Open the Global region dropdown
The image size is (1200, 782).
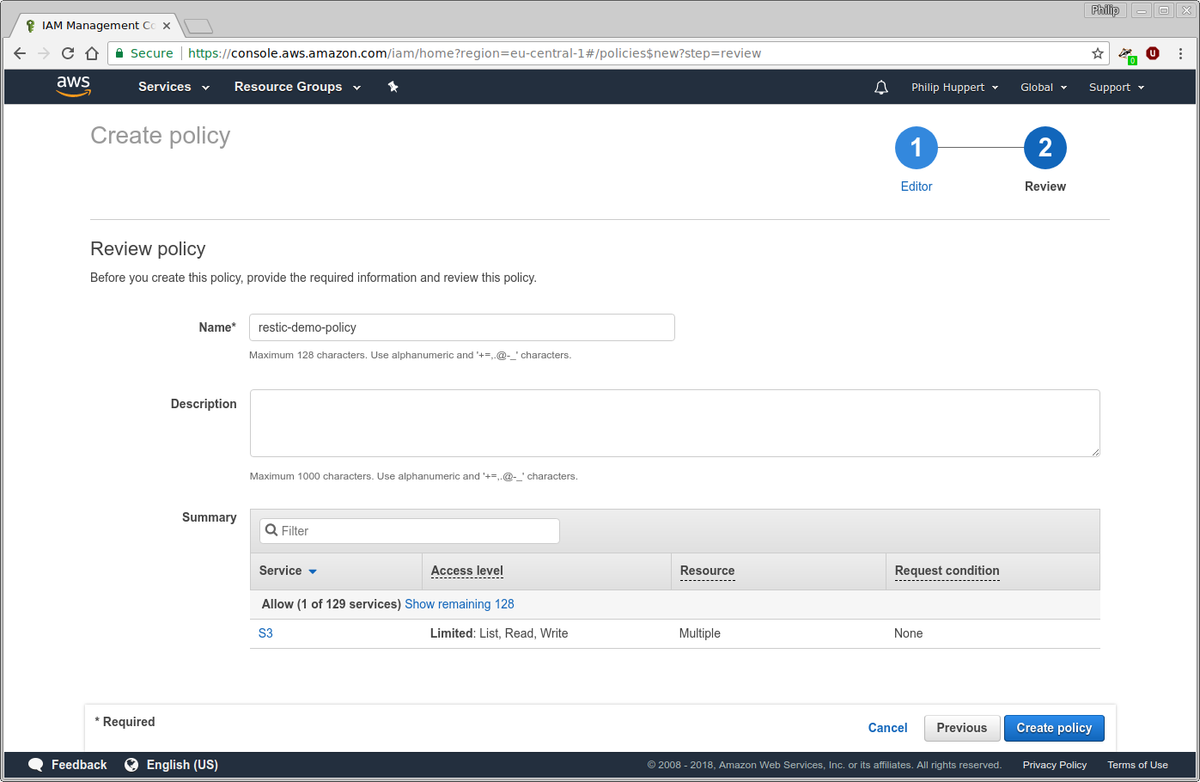[x=1043, y=88]
